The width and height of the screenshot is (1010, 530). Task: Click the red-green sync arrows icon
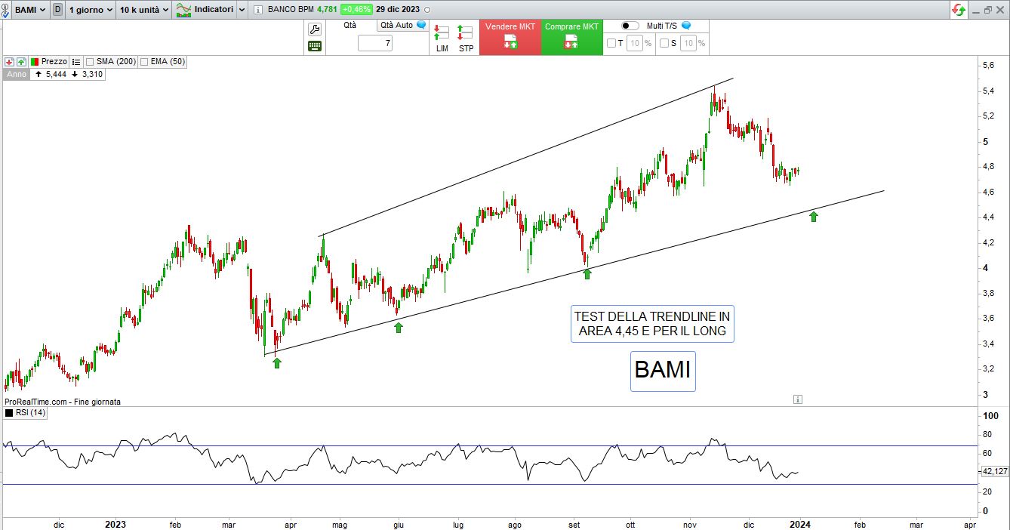click(x=959, y=10)
